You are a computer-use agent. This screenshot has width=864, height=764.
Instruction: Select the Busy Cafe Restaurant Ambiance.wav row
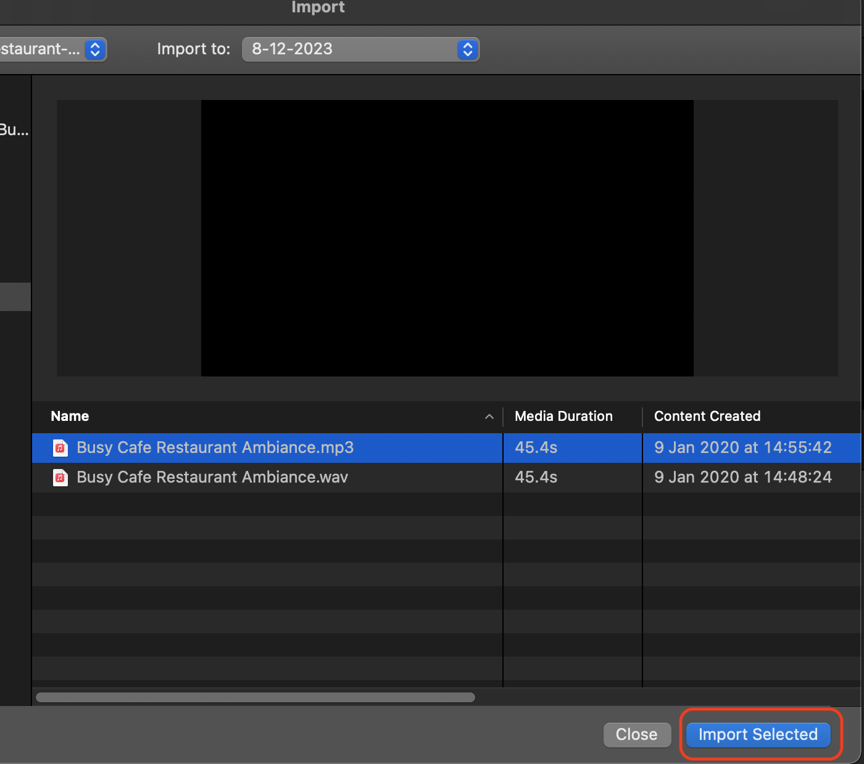[x=212, y=477]
